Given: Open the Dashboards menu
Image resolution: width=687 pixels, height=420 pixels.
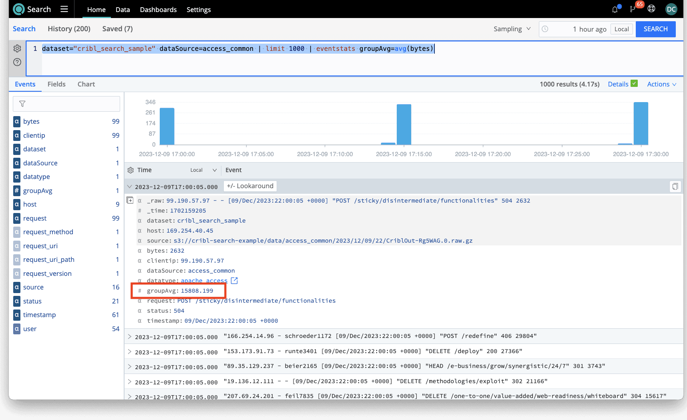Looking at the screenshot, I should [x=158, y=10].
